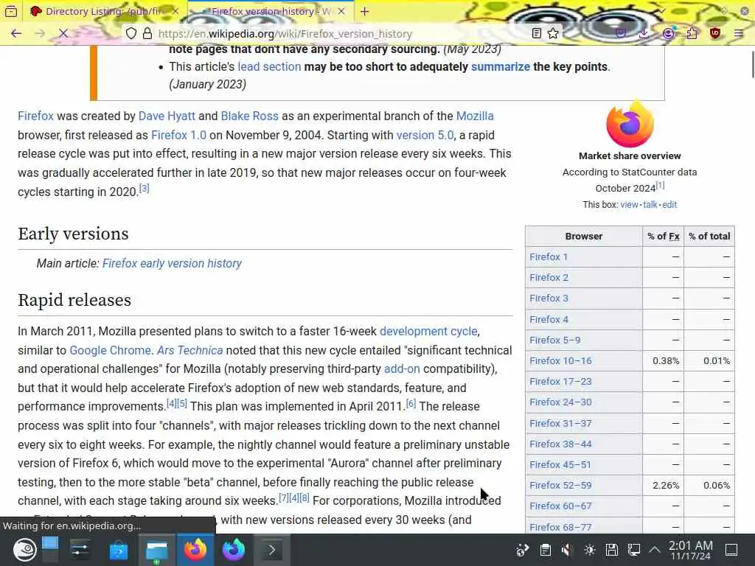The image size is (755, 566).
Task: Open Firefox early version history article
Action: [x=172, y=264]
